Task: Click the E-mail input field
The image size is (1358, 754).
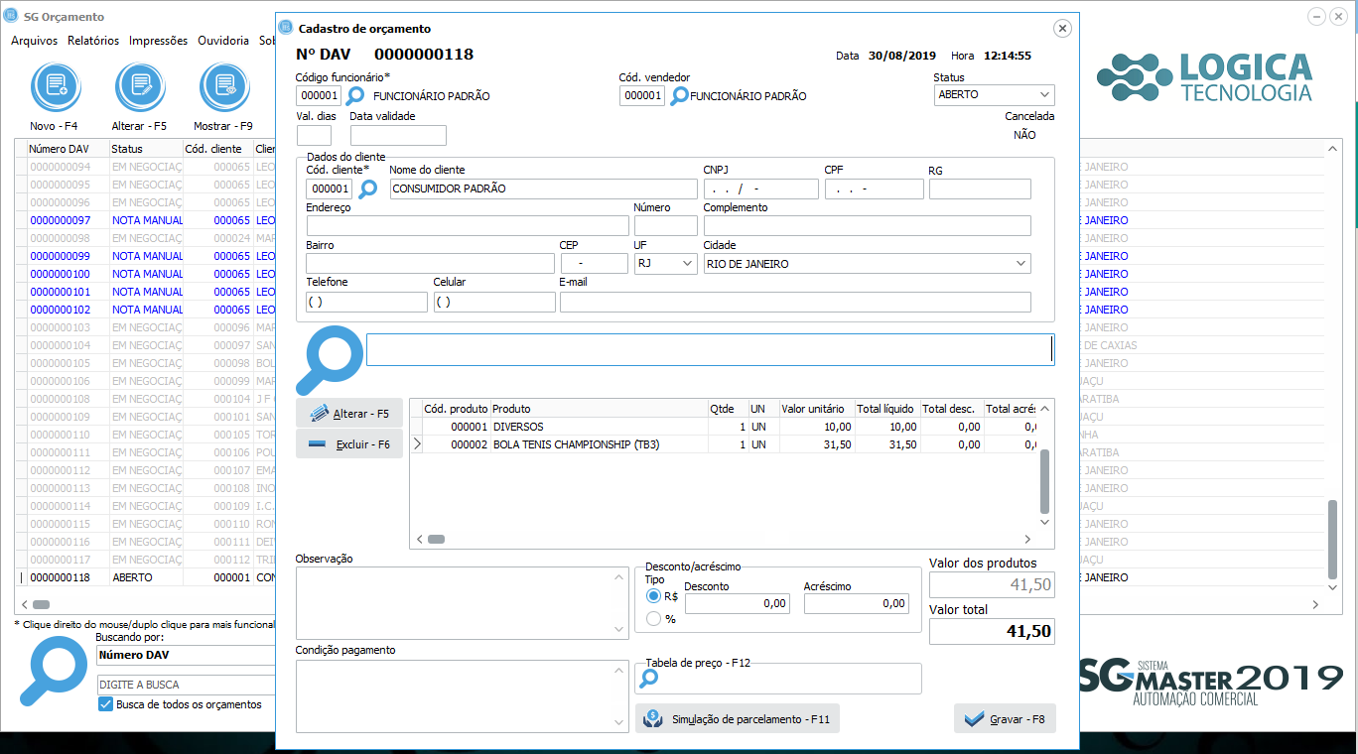Action: point(795,302)
